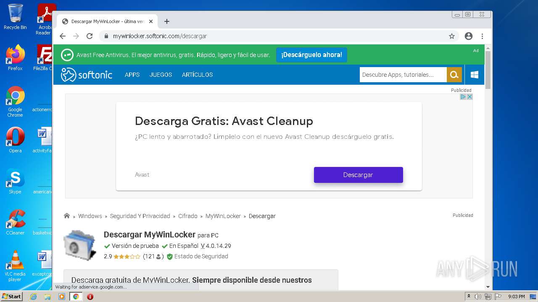Select the Windows platform icon in header

click(475, 75)
